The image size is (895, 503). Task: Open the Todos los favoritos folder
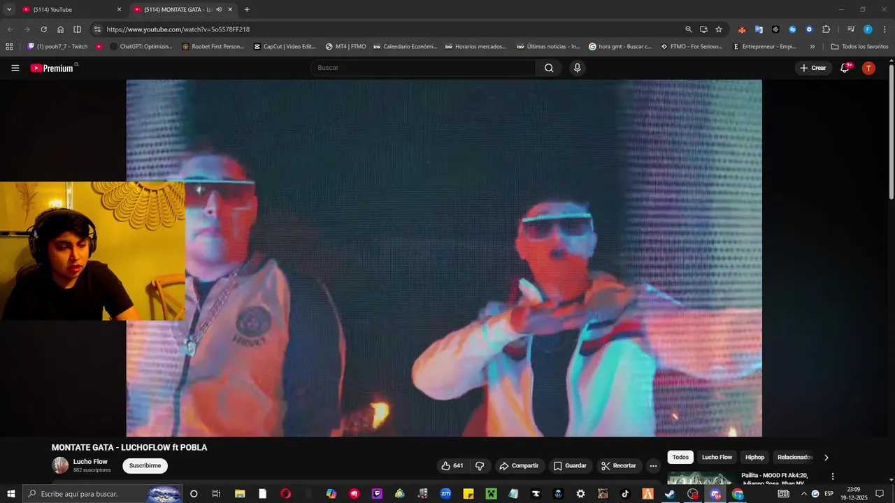coord(859,47)
